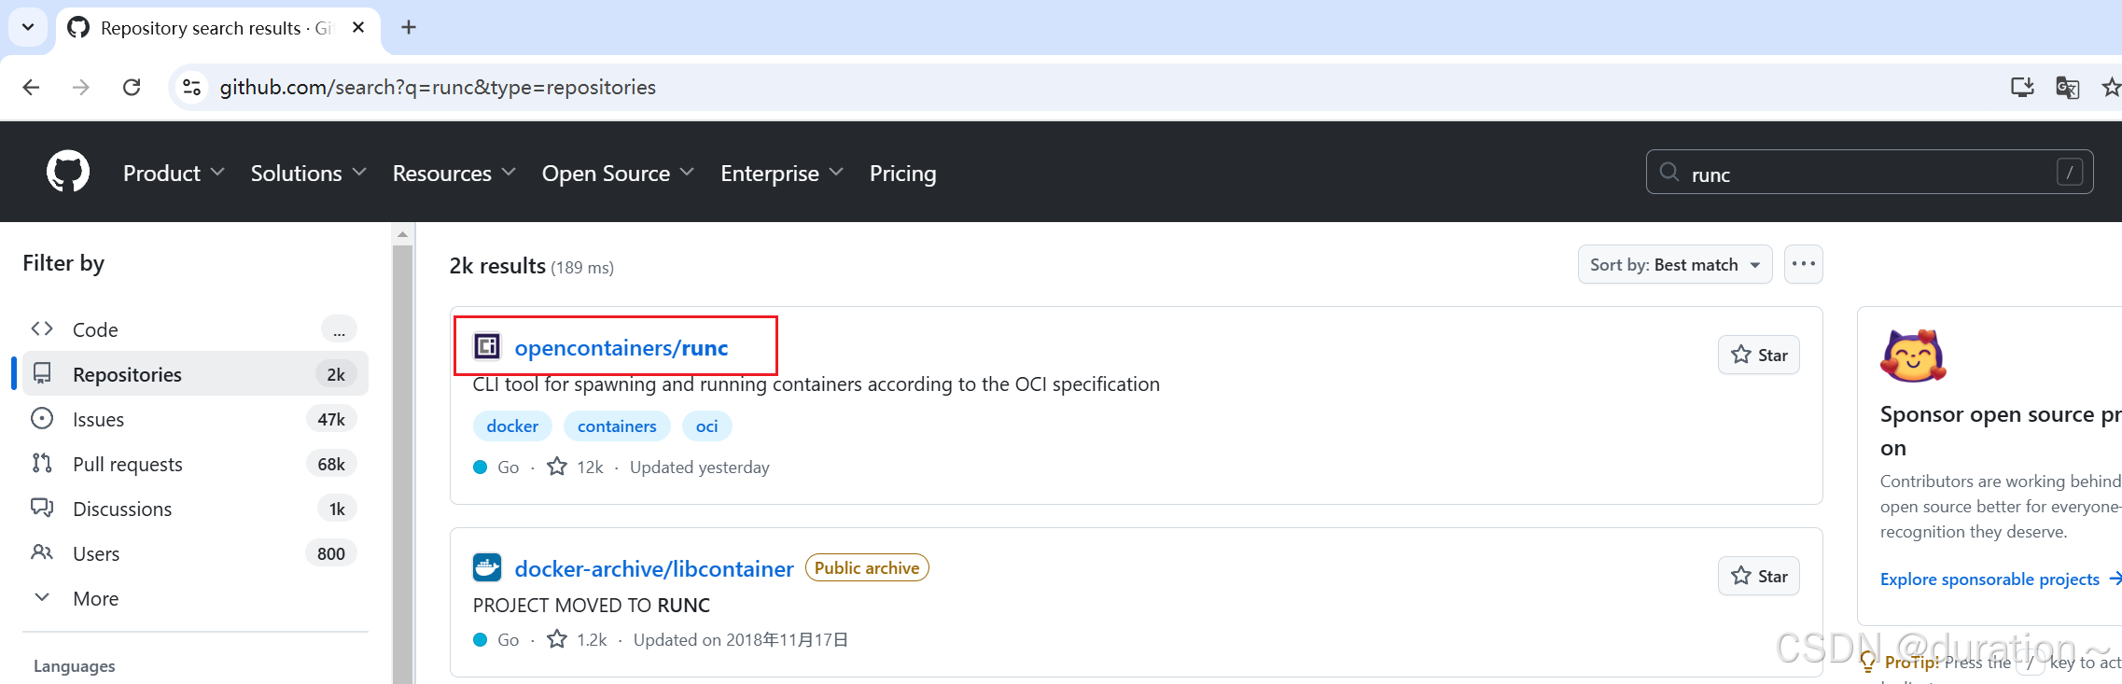This screenshot has height=684, width=2122.
Task: Click the containers topic tag
Action: (x=617, y=426)
